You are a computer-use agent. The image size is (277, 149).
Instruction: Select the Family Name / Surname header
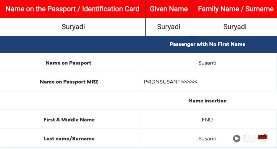[x=236, y=9]
